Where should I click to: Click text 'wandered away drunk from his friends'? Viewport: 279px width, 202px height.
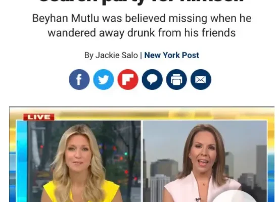pos(142,33)
